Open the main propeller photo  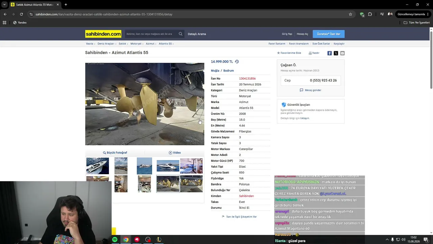point(145,104)
